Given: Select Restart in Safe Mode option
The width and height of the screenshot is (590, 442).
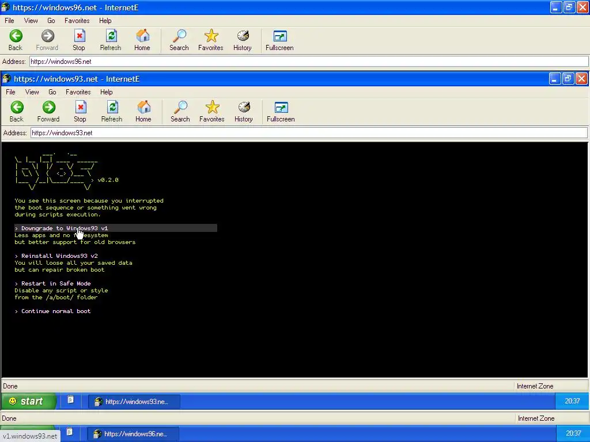Looking at the screenshot, I should tap(53, 283).
